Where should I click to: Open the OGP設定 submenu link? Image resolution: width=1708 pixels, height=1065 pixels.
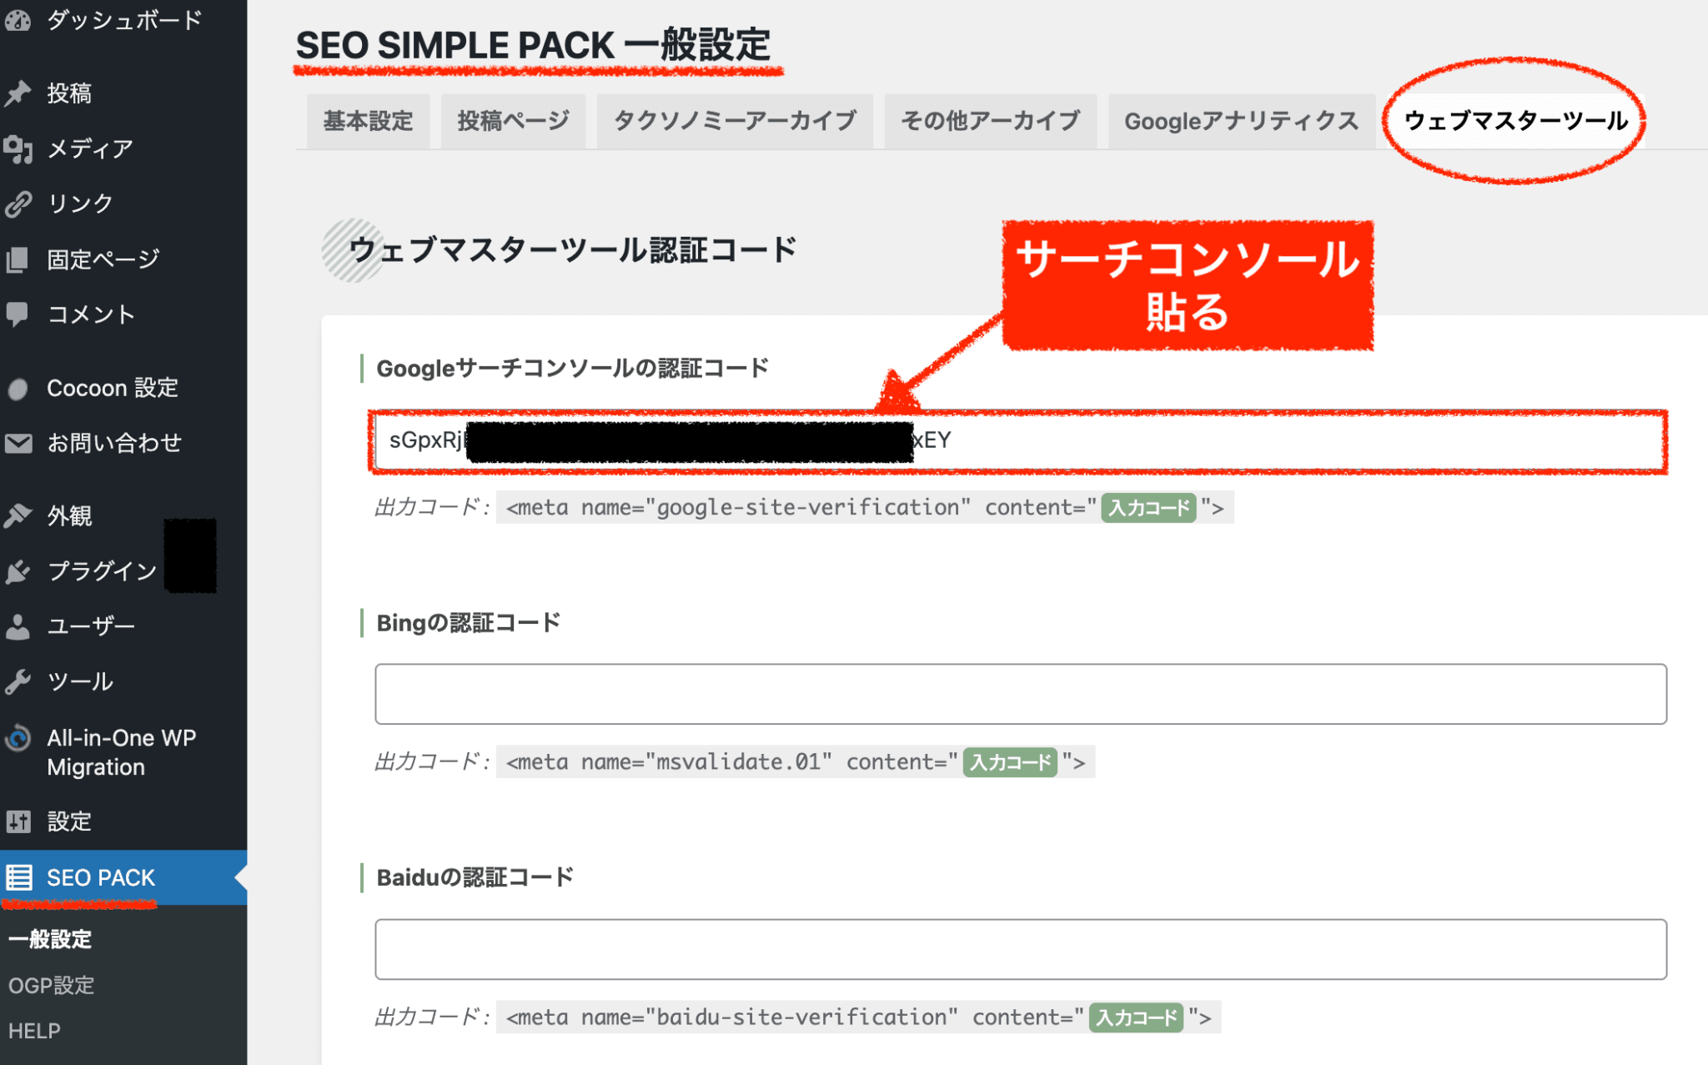(x=52, y=985)
